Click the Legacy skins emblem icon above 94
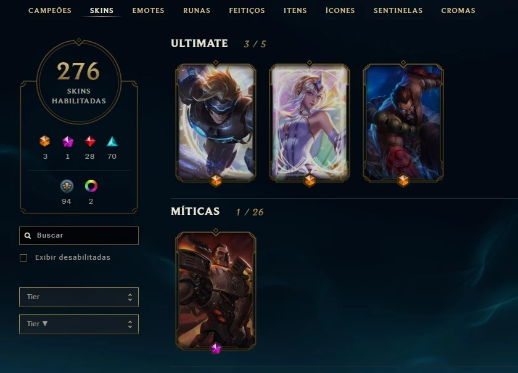Image resolution: width=518 pixels, height=373 pixels. coord(67,186)
